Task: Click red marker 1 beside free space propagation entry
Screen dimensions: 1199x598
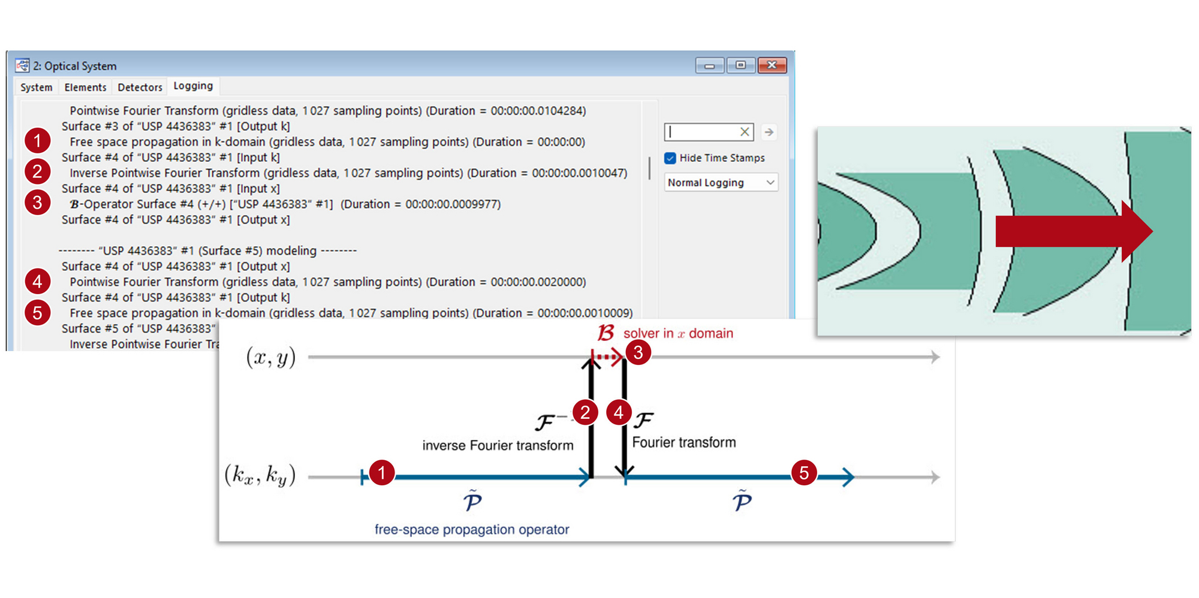Action: click(x=37, y=141)
